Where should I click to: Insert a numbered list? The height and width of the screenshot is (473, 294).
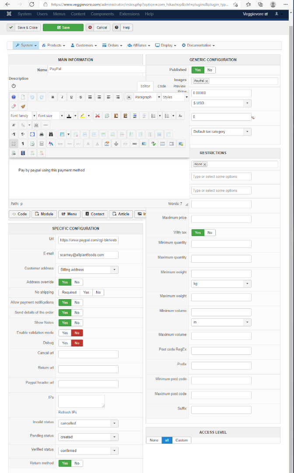pyautogui.click(x=153, y=116)
